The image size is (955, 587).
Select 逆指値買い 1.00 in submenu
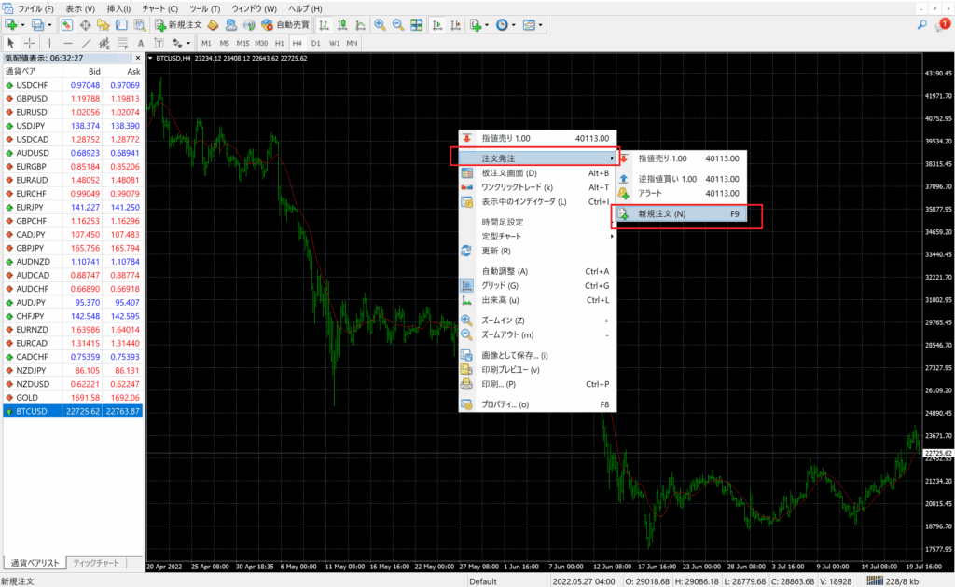(682, 179)
